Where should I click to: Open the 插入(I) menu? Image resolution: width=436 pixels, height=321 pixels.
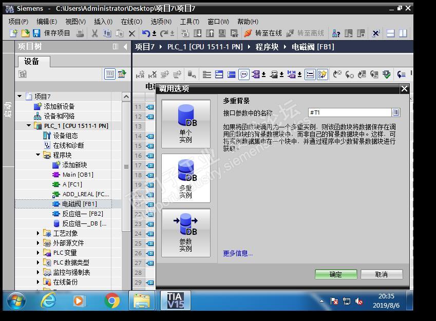[103, 22]
